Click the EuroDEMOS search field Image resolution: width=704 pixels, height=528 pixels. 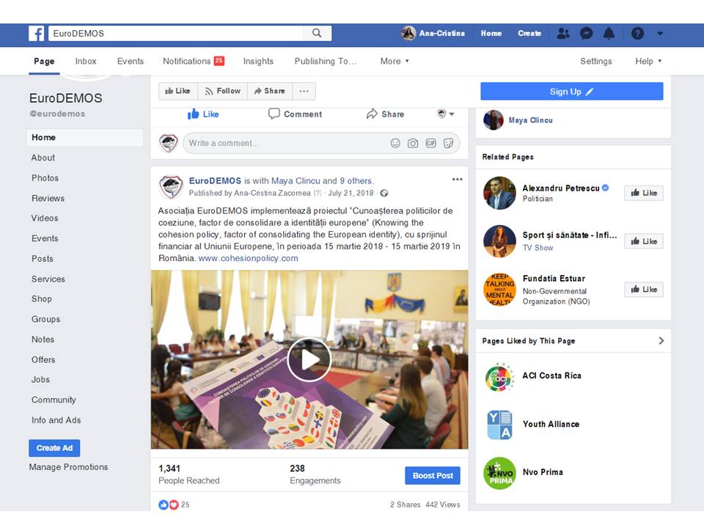175,33
